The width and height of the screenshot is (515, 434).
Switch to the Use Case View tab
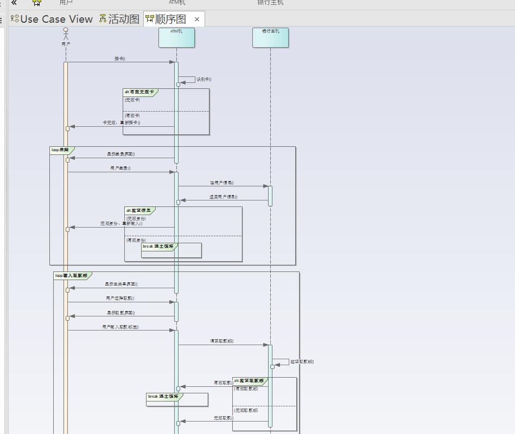click(52, 19)
